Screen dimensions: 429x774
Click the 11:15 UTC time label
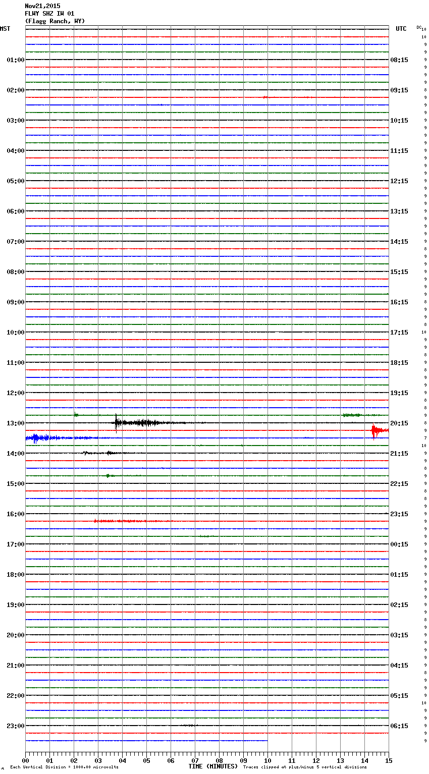point(399,151)
